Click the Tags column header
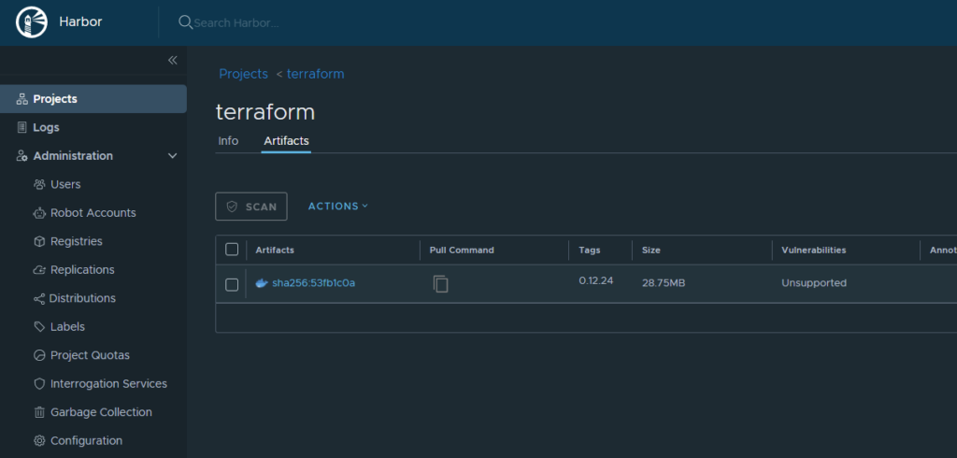The image size is (957, 458). click(x=590, y=250)
